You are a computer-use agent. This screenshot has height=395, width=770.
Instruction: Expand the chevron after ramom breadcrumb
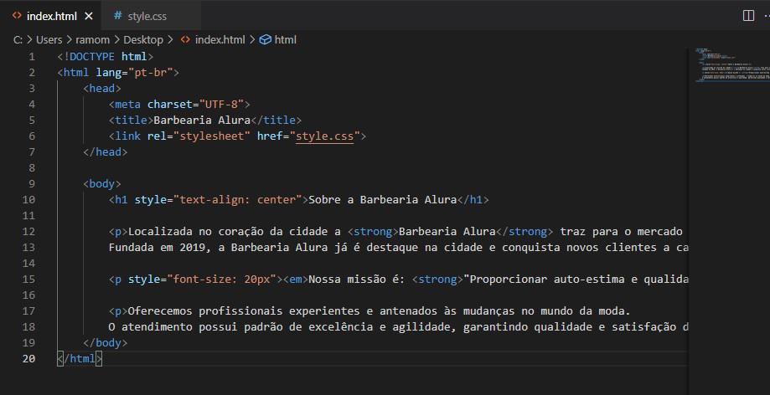[116, 39]
